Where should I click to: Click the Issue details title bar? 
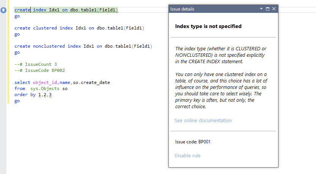coord(212,9)
